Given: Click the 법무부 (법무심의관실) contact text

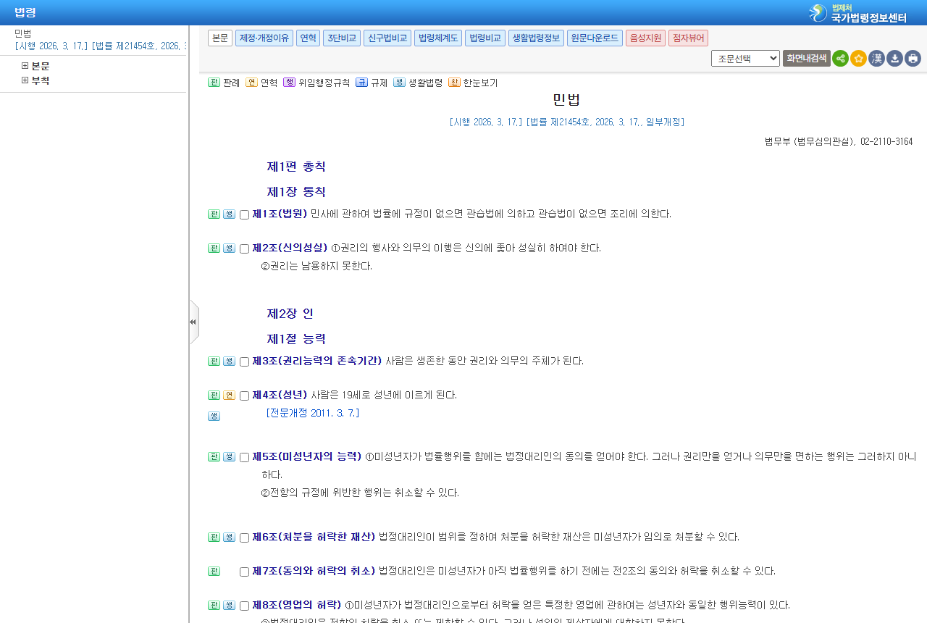Looking at the screenshot, I should coord(839,142).
